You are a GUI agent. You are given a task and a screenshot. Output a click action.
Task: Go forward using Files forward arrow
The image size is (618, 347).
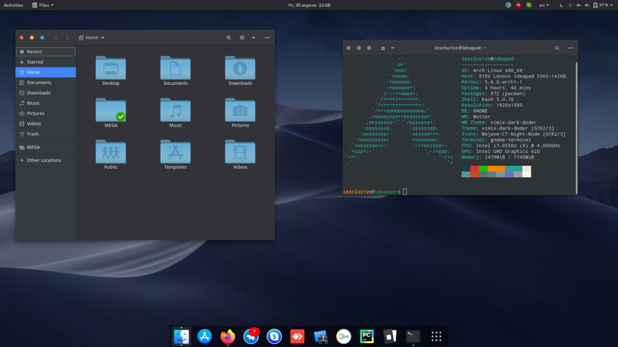(68, 38)
